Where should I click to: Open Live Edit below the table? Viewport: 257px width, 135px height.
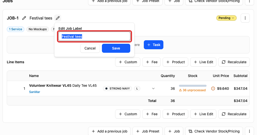coord(203,114)
